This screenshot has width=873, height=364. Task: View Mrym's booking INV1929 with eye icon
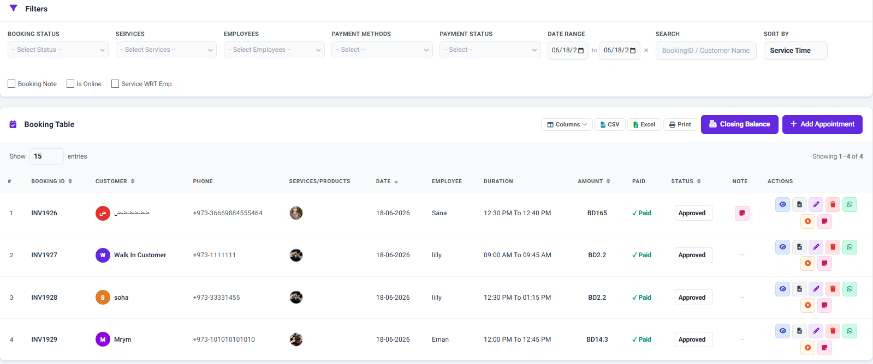pos(782,331)
